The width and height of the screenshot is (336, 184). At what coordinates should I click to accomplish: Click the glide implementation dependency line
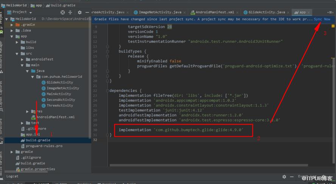[x=181, y=130]
